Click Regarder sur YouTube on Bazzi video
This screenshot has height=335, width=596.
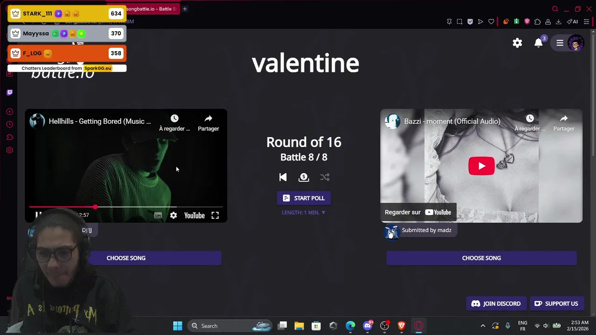(x=418, y=212)
